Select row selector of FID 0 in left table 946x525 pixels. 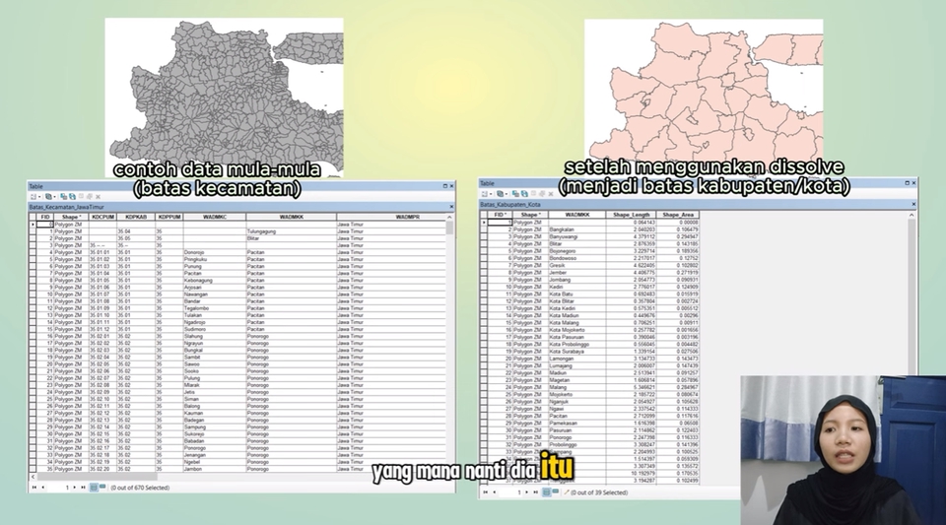tap(33, 225)
